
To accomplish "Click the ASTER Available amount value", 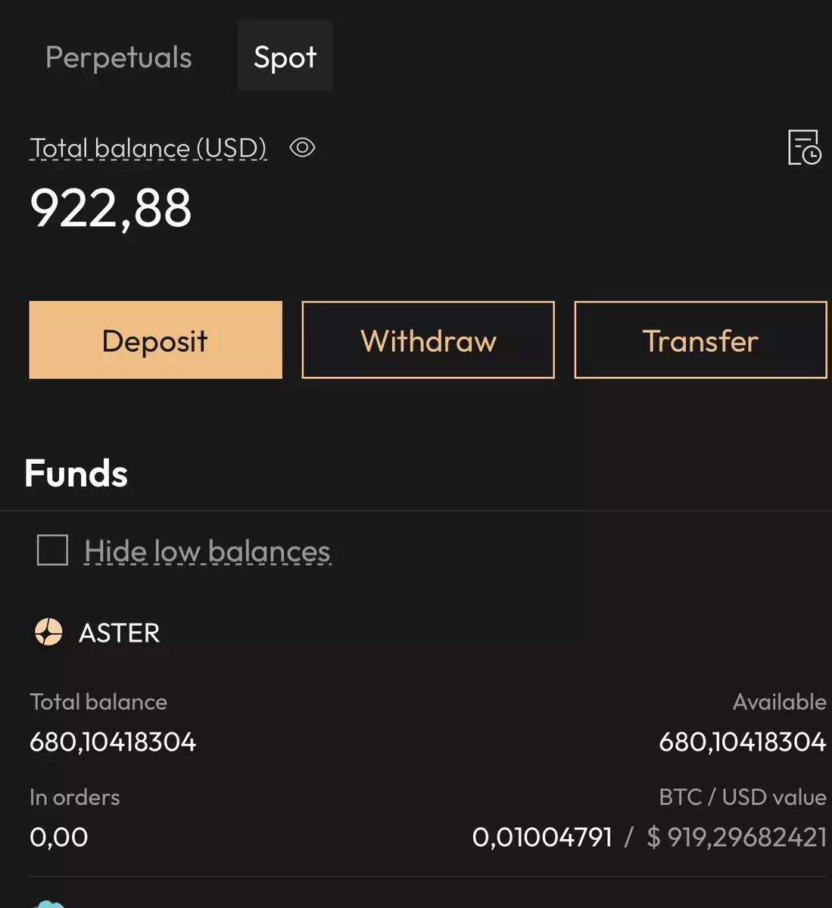I will 742,742.
